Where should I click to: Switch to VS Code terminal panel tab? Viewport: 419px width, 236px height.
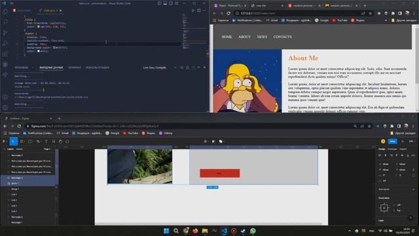click(74, 68)
